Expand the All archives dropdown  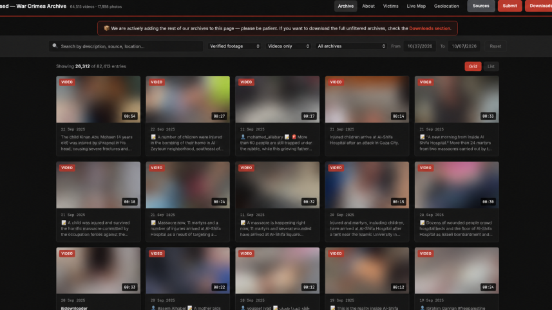pos(351,46)
